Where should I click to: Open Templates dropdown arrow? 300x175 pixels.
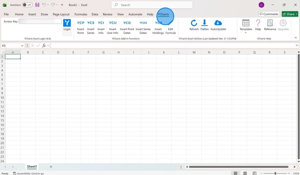246,33
